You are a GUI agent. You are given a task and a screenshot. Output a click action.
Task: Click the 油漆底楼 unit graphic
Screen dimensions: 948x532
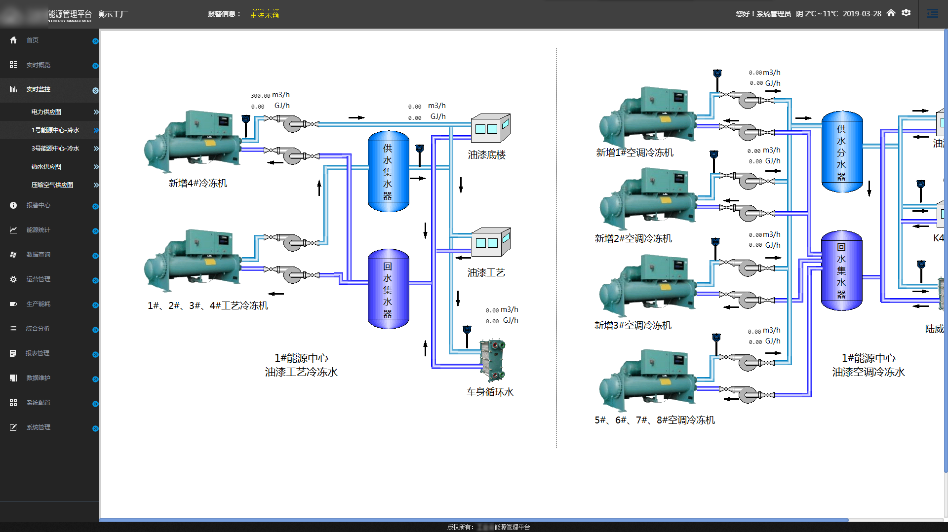491,128
